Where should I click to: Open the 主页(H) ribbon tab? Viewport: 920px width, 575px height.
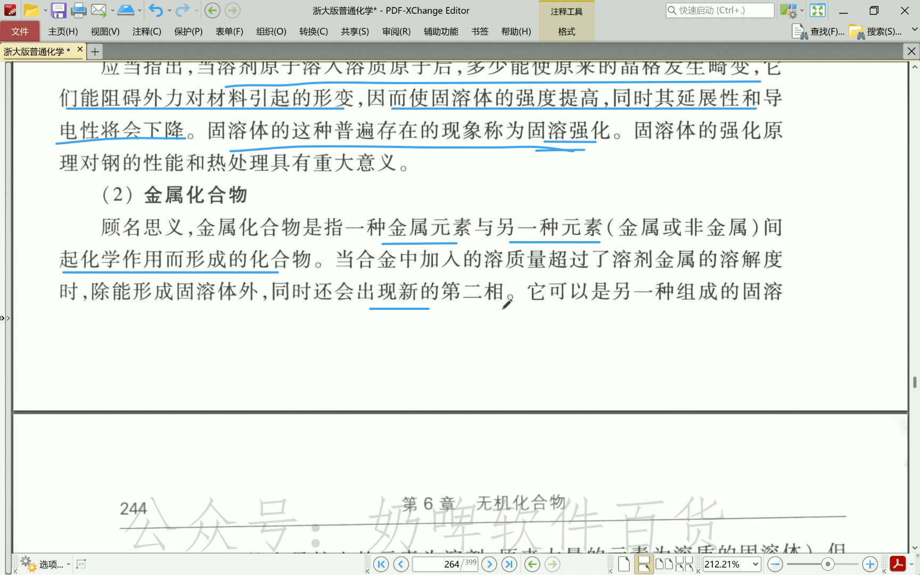pos(63,31)
